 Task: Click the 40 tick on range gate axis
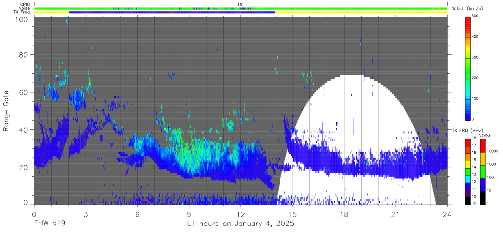(24, 130)
